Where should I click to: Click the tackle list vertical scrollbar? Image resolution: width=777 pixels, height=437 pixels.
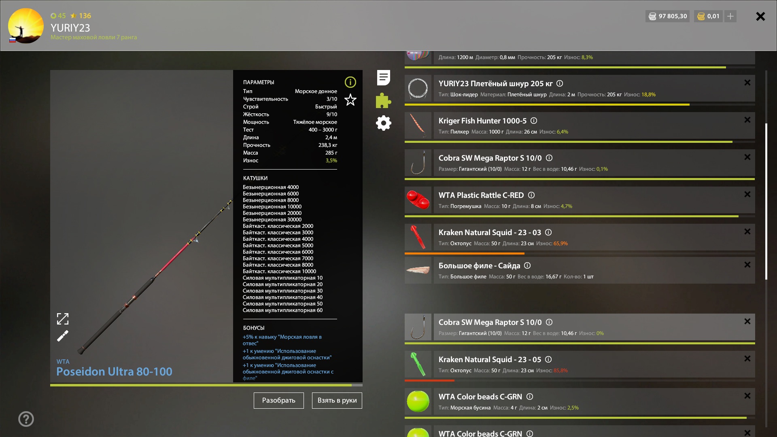[x=766, y=202]
